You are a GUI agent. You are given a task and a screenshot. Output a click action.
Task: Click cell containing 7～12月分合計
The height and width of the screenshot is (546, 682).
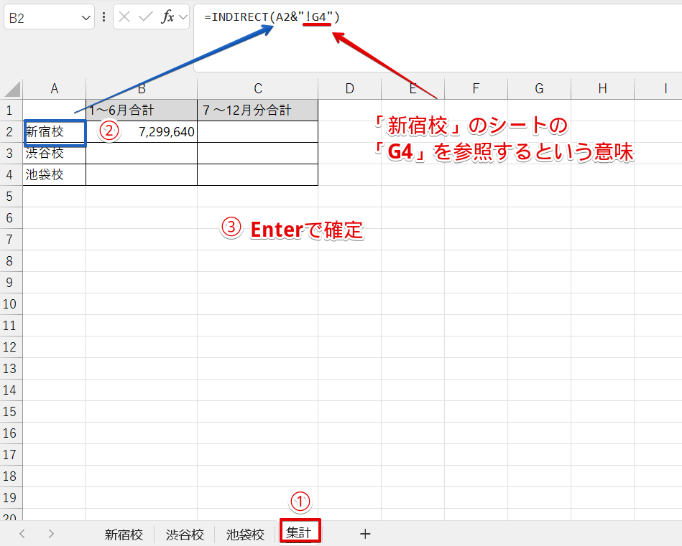click(x=258, y=110)
